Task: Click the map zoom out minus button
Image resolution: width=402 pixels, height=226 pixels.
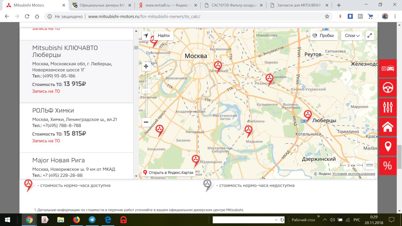Action: tap(146, 122)
